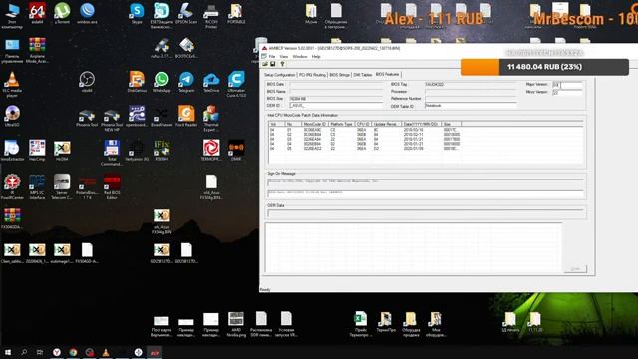Select the Thermal Expert desktop shortcut
The image size is (638, 359).
click(x=211, y=119)
